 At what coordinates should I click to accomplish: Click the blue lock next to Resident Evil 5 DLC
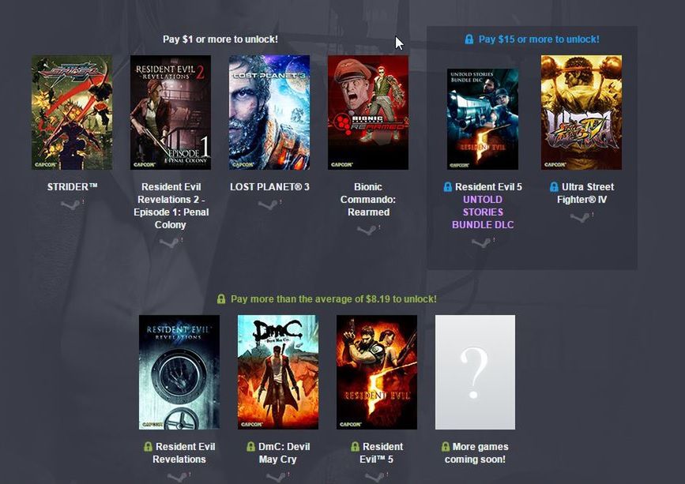coord(448,187)
